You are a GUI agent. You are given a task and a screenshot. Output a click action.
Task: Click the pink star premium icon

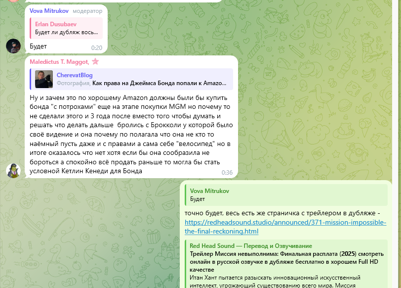(95, 61)
